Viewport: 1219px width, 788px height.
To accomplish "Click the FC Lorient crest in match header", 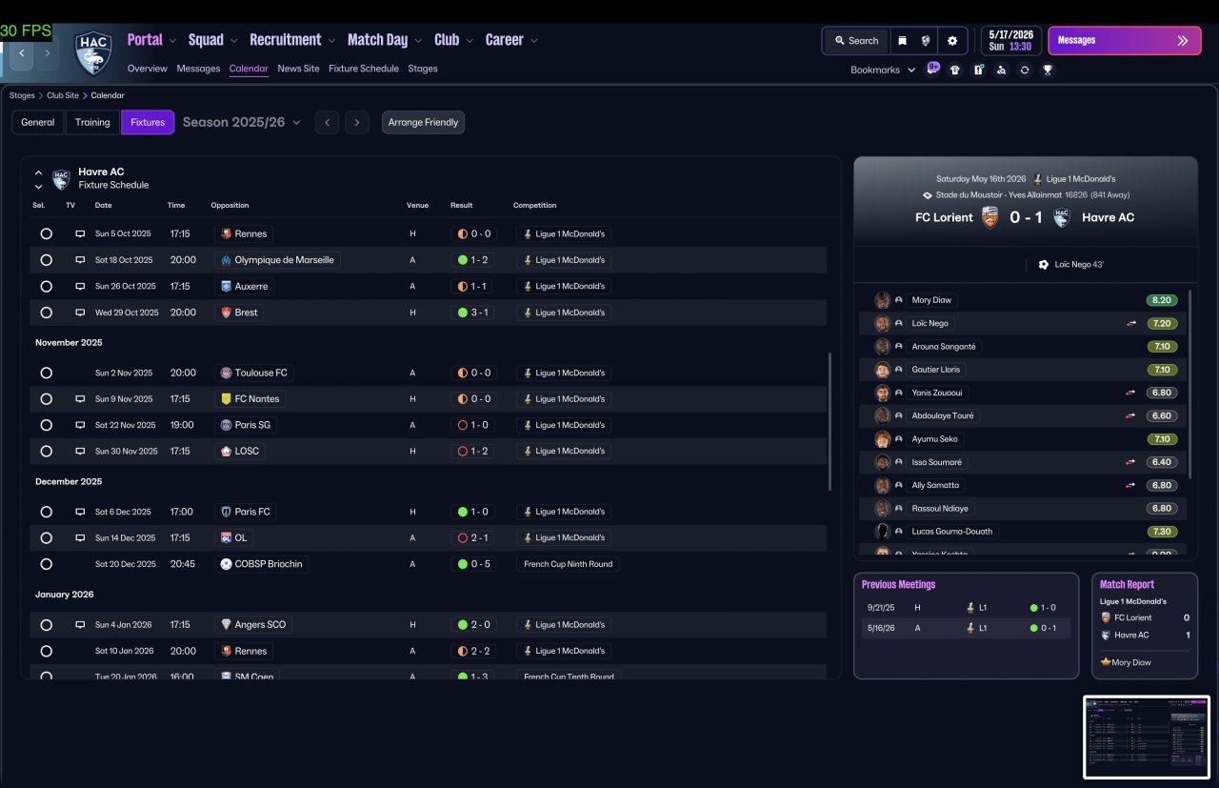I will pos(989,217).
